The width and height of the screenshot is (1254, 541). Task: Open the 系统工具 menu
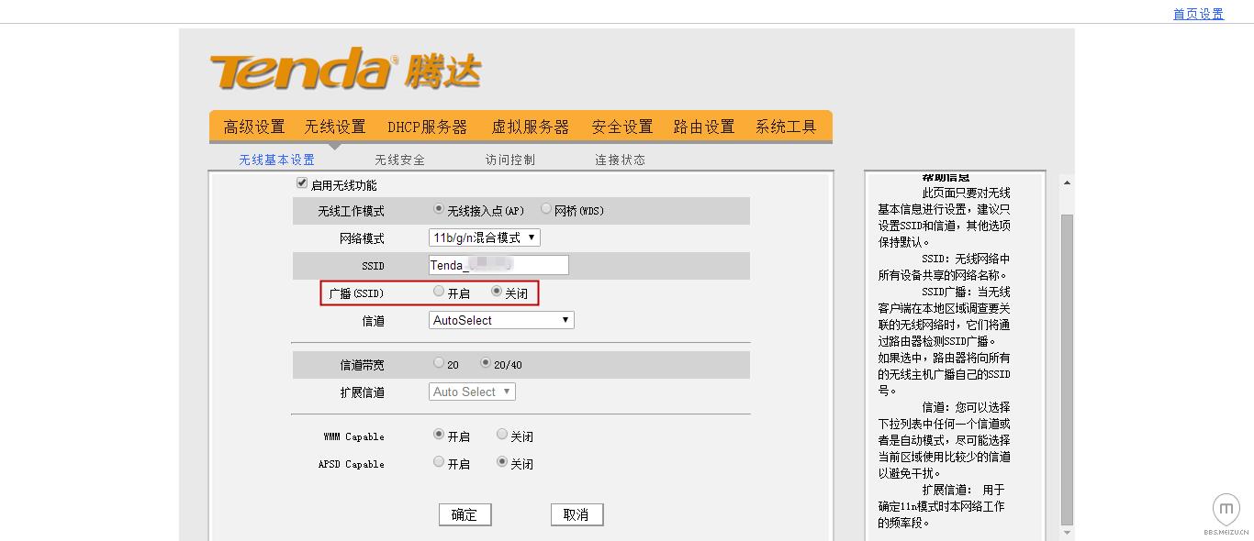785,127
